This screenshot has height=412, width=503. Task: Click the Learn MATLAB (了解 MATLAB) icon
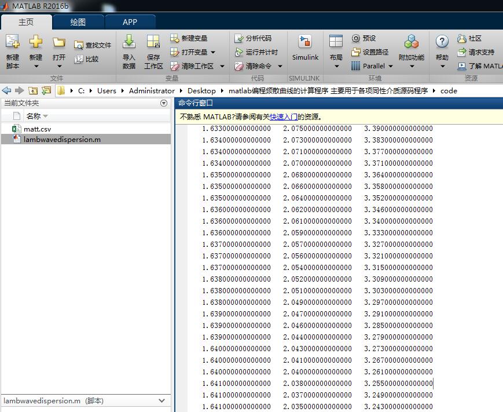coord(462,66)
